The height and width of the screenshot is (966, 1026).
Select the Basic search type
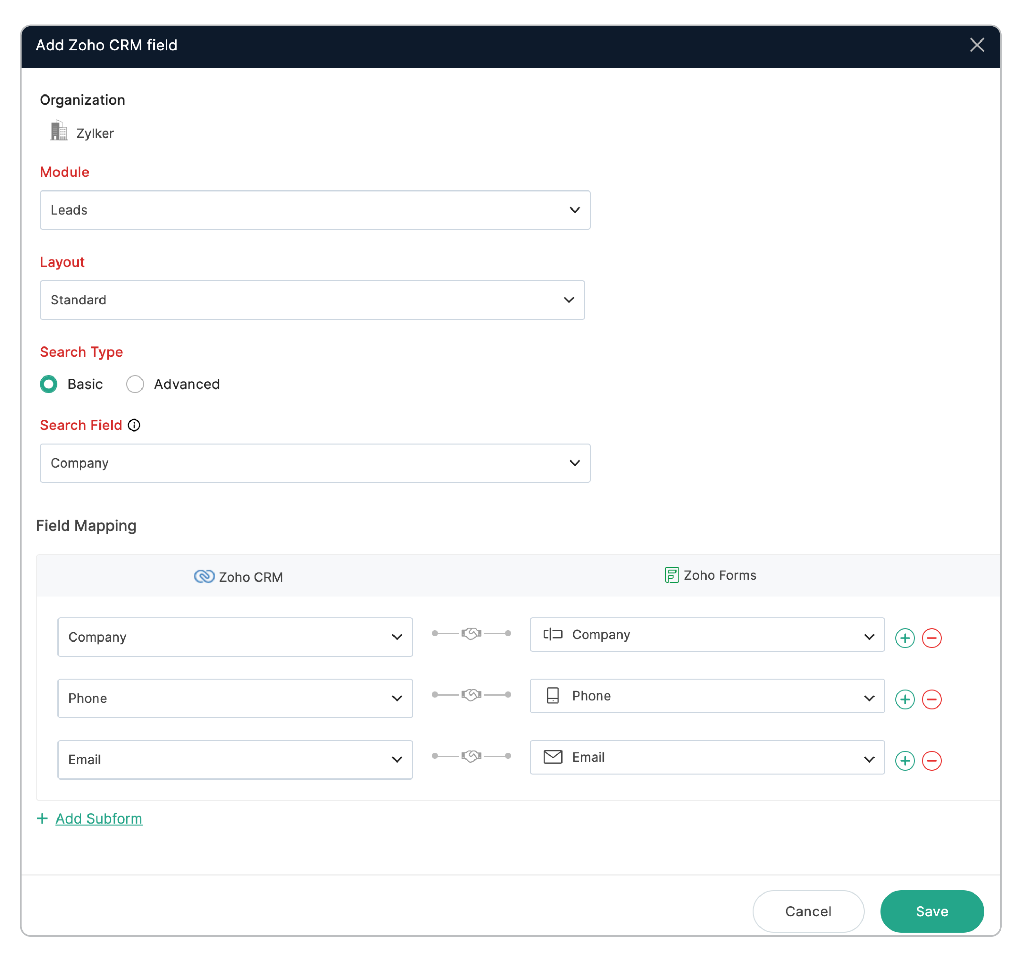coord(48,384)
